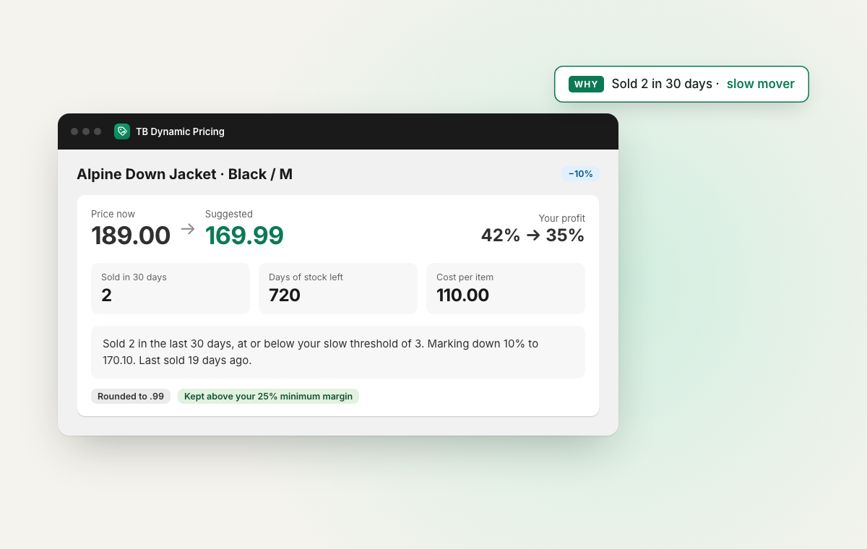Click the arrow between current and suggested price
Screen dimensions: 867x549
tap(188, 229)
